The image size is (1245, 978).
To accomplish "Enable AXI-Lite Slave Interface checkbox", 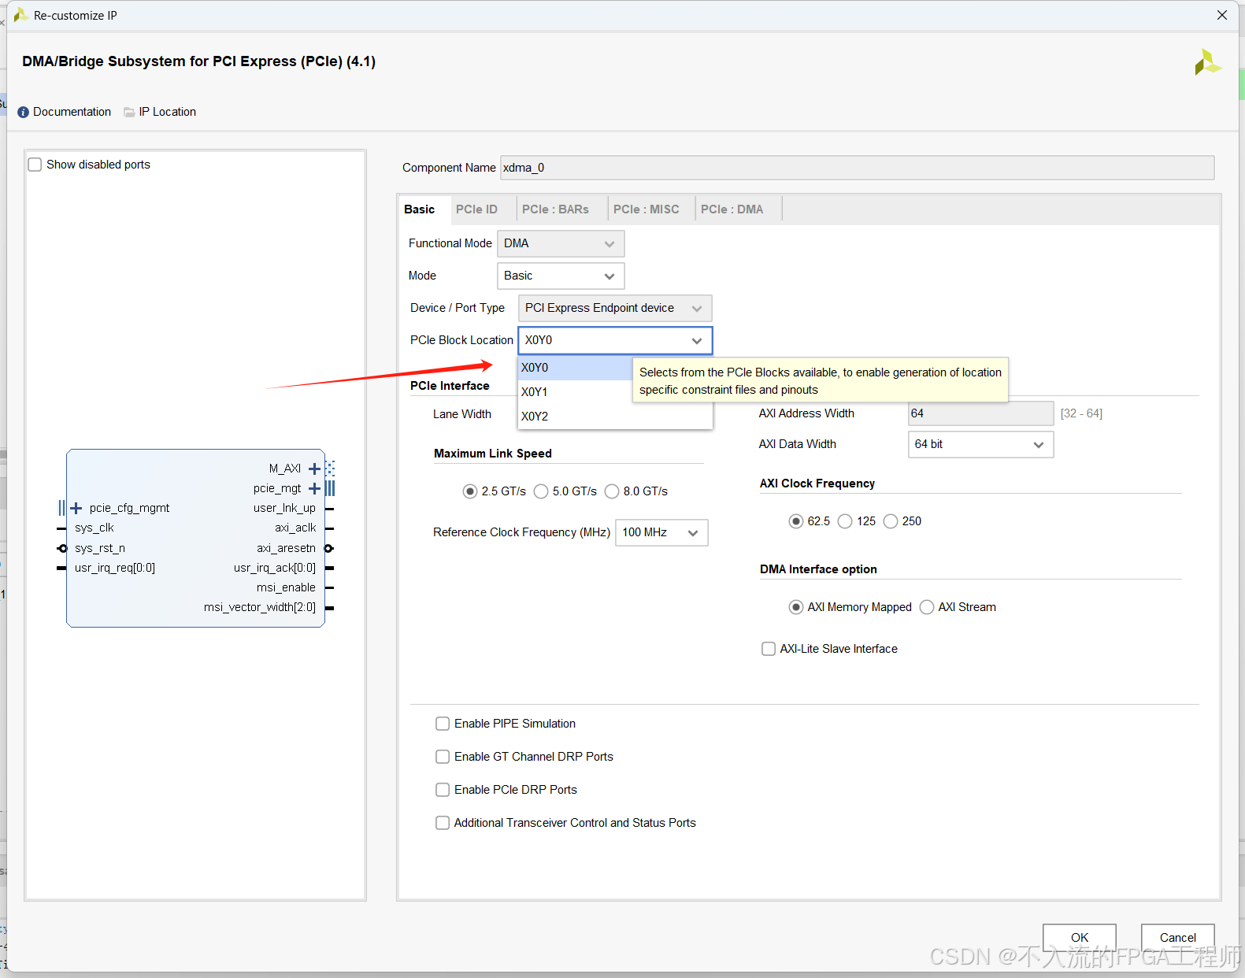I will tap(769, 649).
